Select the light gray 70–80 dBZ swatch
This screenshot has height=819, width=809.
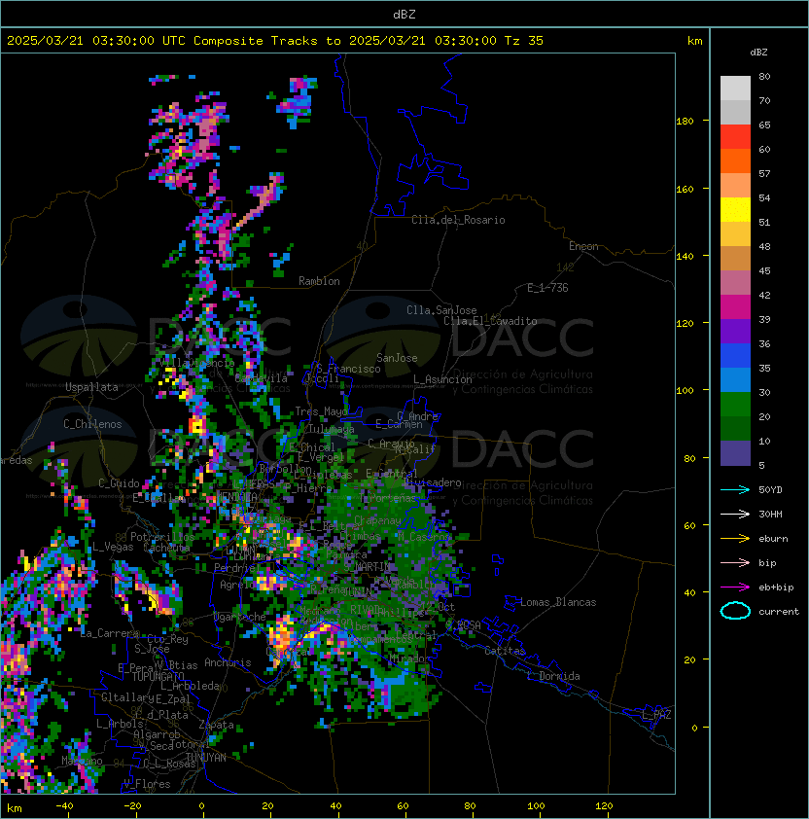pos(735,89)
